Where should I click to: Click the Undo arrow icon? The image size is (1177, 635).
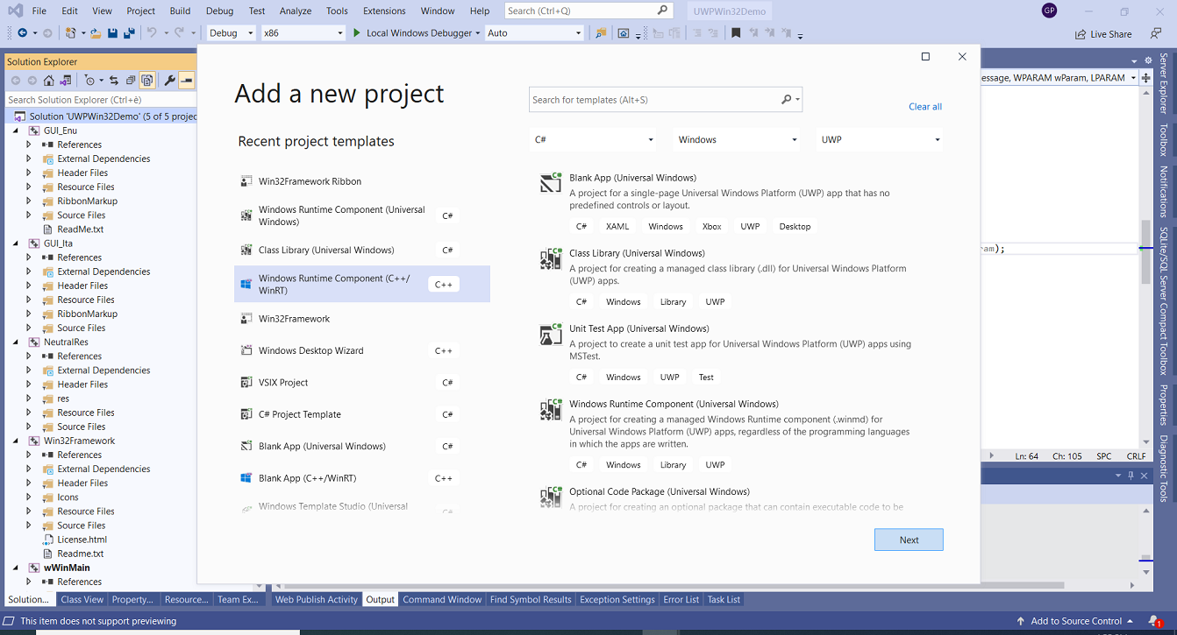[x=152, y=33]
